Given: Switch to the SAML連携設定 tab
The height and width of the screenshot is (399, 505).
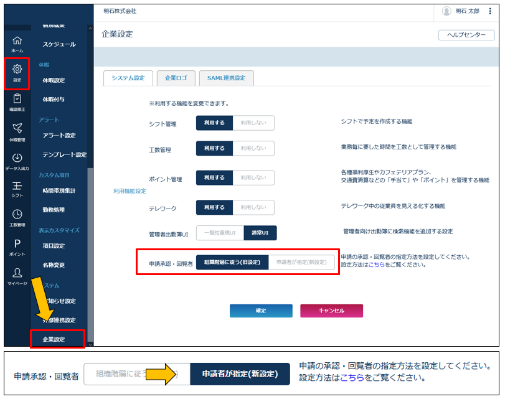Looking at the screenshot, I should click(x=227, y=78).
